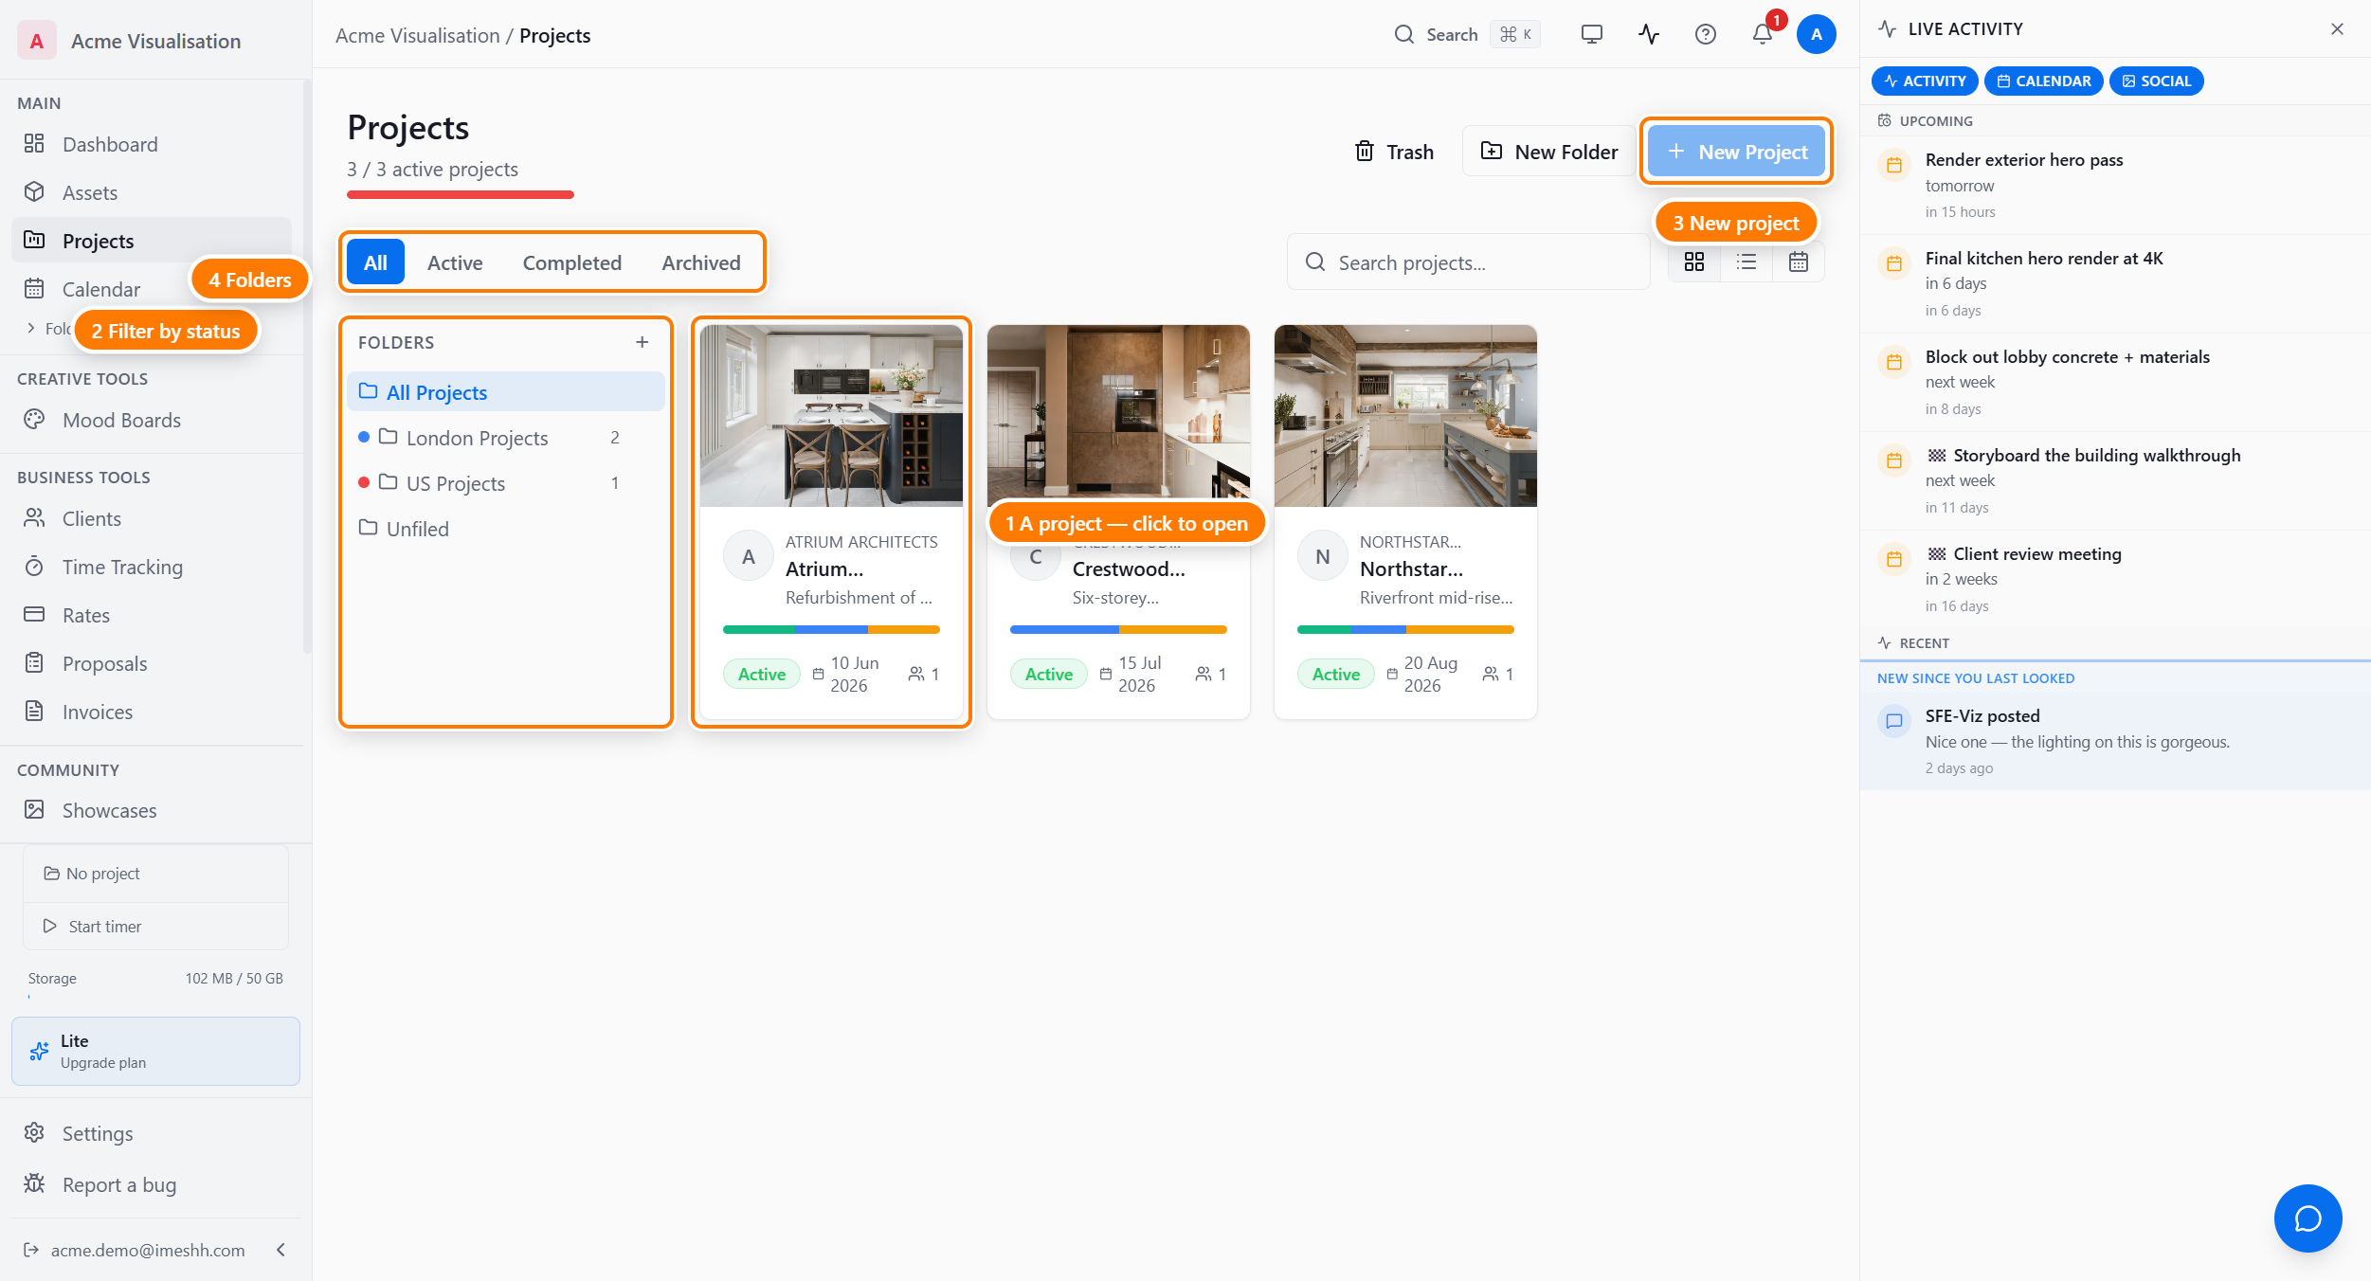Select the All Projects folder
The image size is (2371, 1281).
point(505,392)
